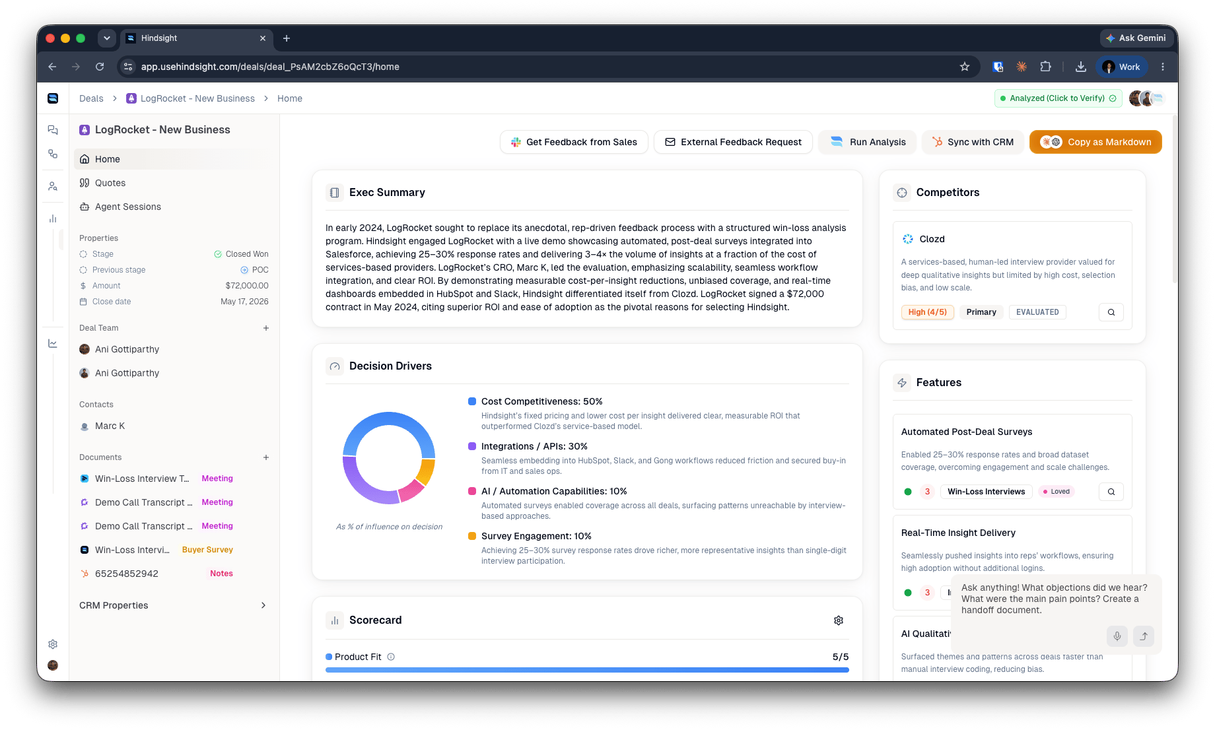Screen dimensions: 1215x730
Task: Click the High (4/5) badge on Clozd
Action: (x=928, y=312)
